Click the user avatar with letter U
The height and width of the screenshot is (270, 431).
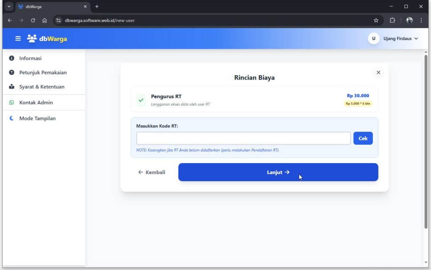click(x=373, y=39)
